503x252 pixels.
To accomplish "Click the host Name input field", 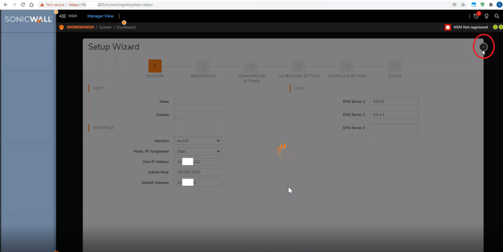I will coord(198,102).
